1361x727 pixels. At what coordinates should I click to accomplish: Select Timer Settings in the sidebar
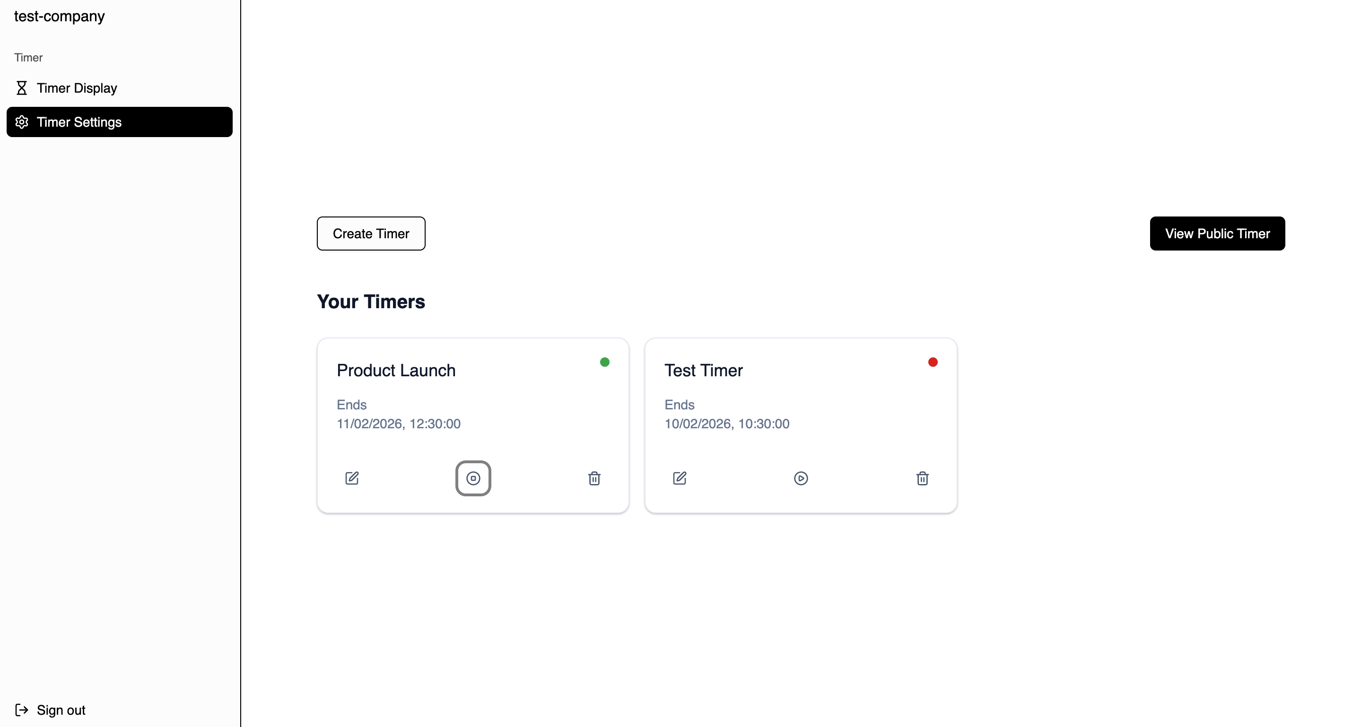79,122
